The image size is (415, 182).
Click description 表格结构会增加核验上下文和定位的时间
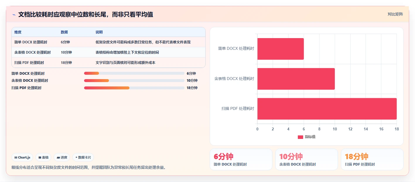pyautogui.click(x=127, y=52)
